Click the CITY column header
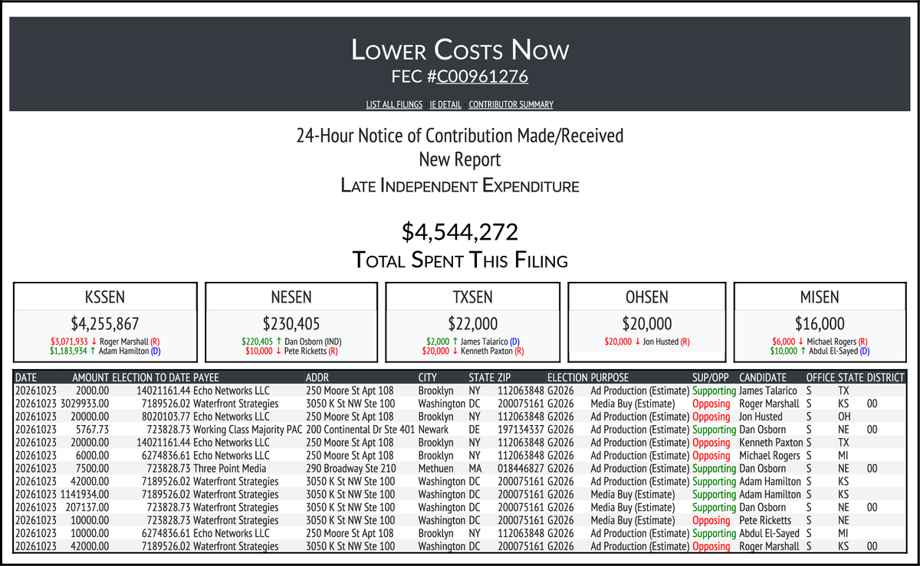920x566 pixels. [x=428, y=378]
